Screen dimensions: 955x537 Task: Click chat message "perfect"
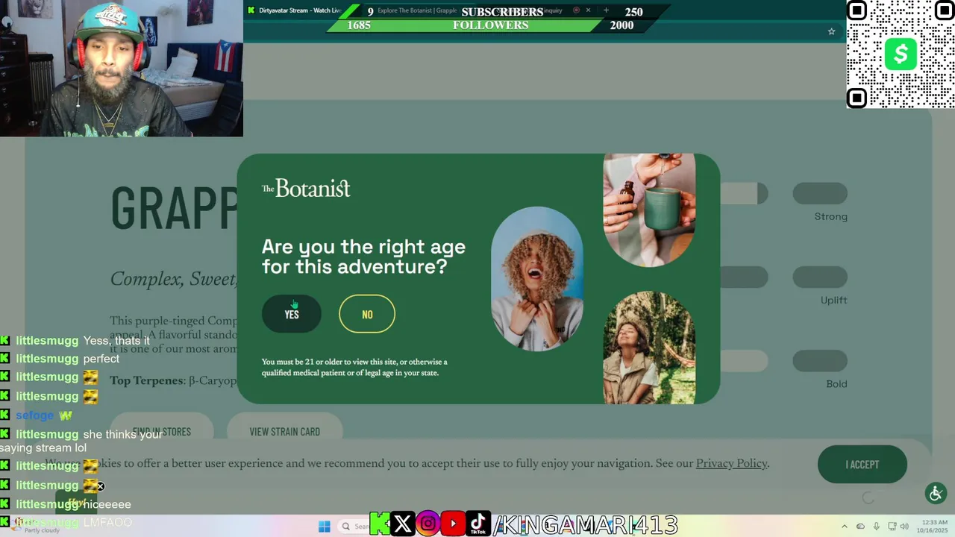pos(101,359)
